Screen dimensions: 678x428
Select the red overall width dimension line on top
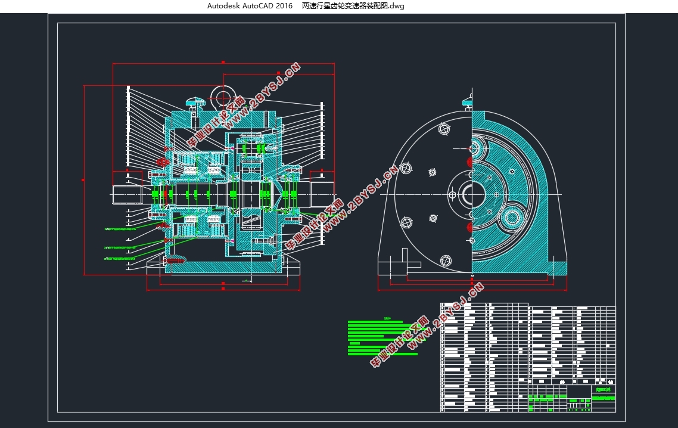pyautogui.click(x=223, y=63)
